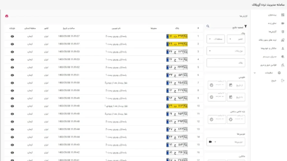Open the plate type dropdown

tap(226, 51)
